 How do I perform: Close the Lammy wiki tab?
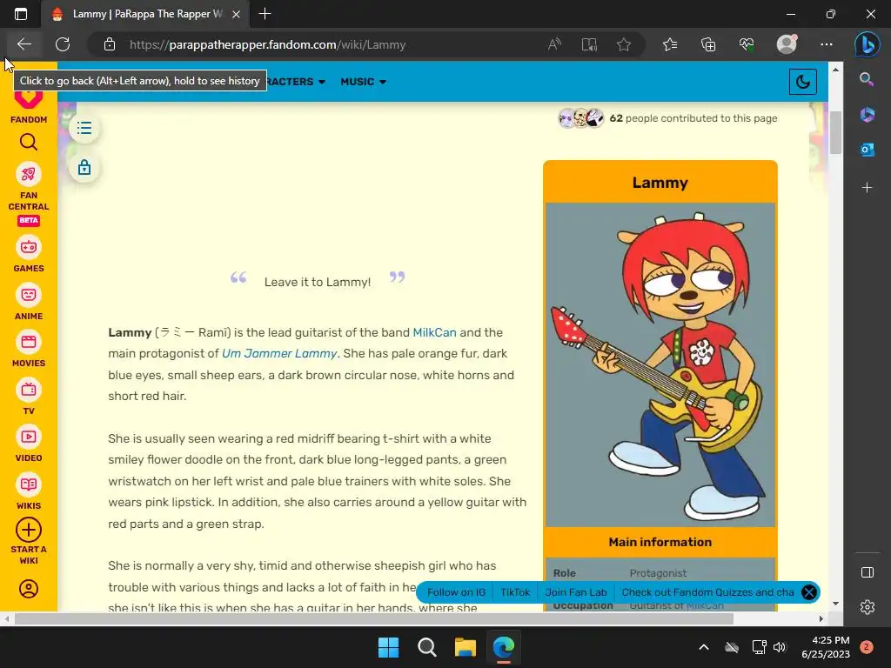pyautogui.click(x=237, y=14)
